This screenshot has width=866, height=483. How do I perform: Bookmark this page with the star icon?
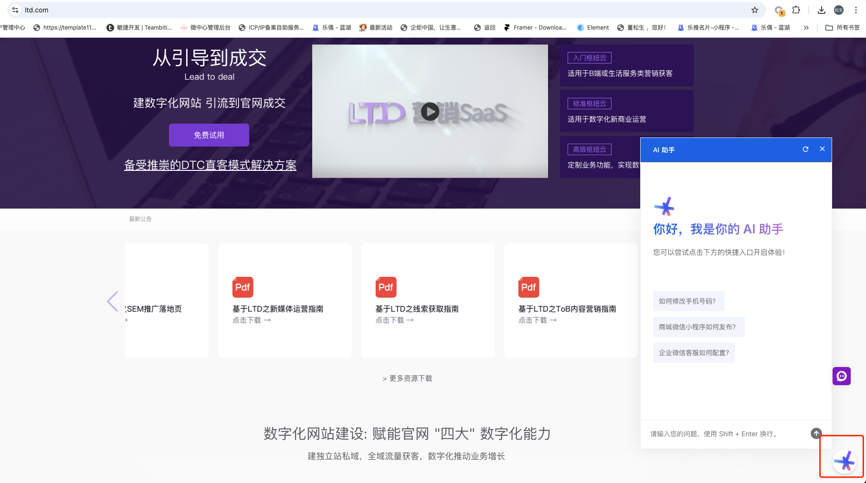click(755, 10)
